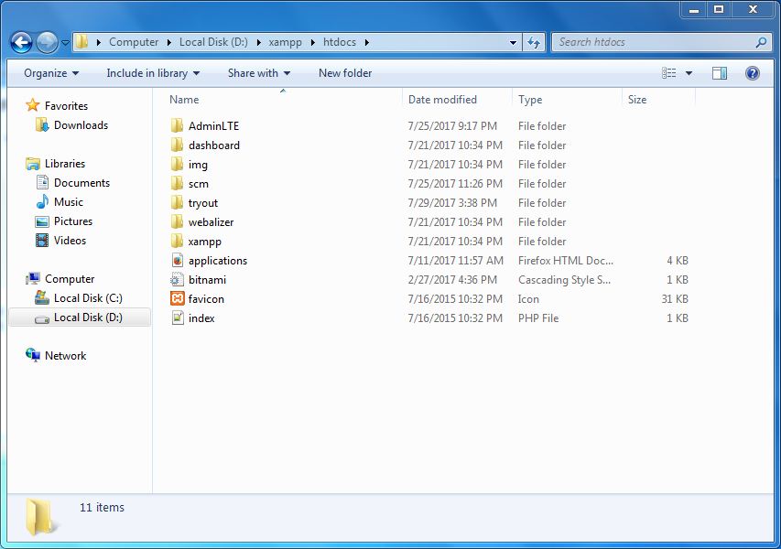Toggle the preview pane button
Viewport: 781px width, 549px height.
click(720, 73)
